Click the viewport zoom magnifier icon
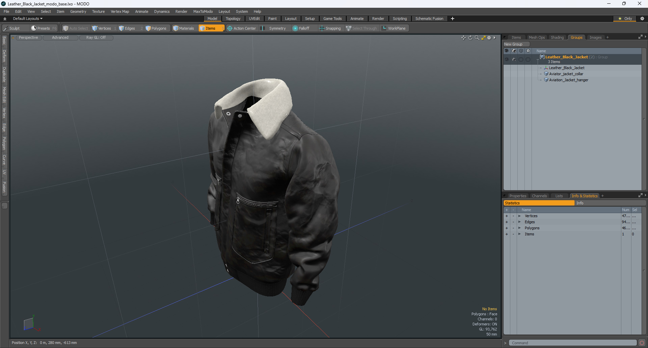Image resolution: width=648 pixels, height=348 pixels. click(477, 38)
